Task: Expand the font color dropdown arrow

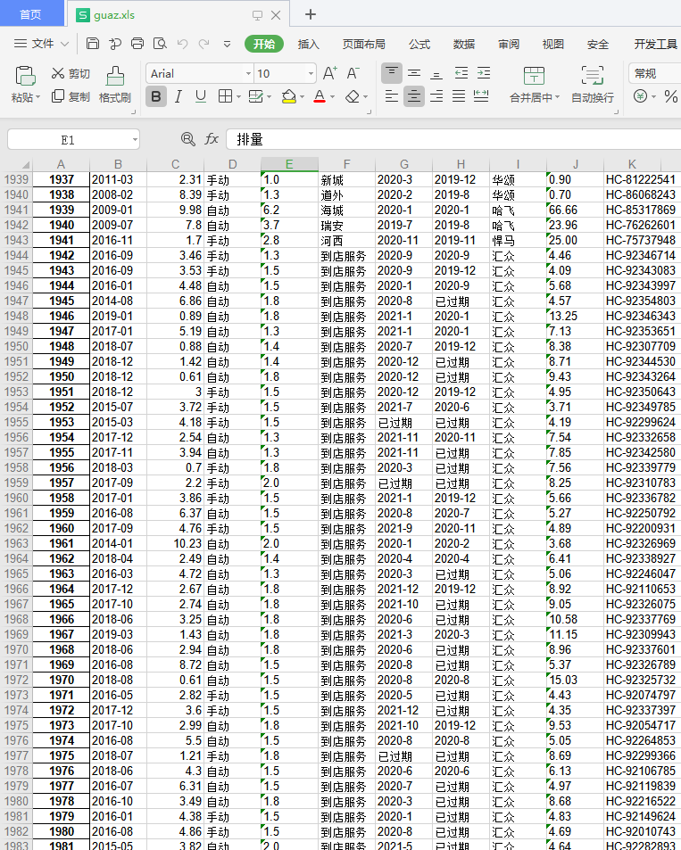Action: (332, 97)
